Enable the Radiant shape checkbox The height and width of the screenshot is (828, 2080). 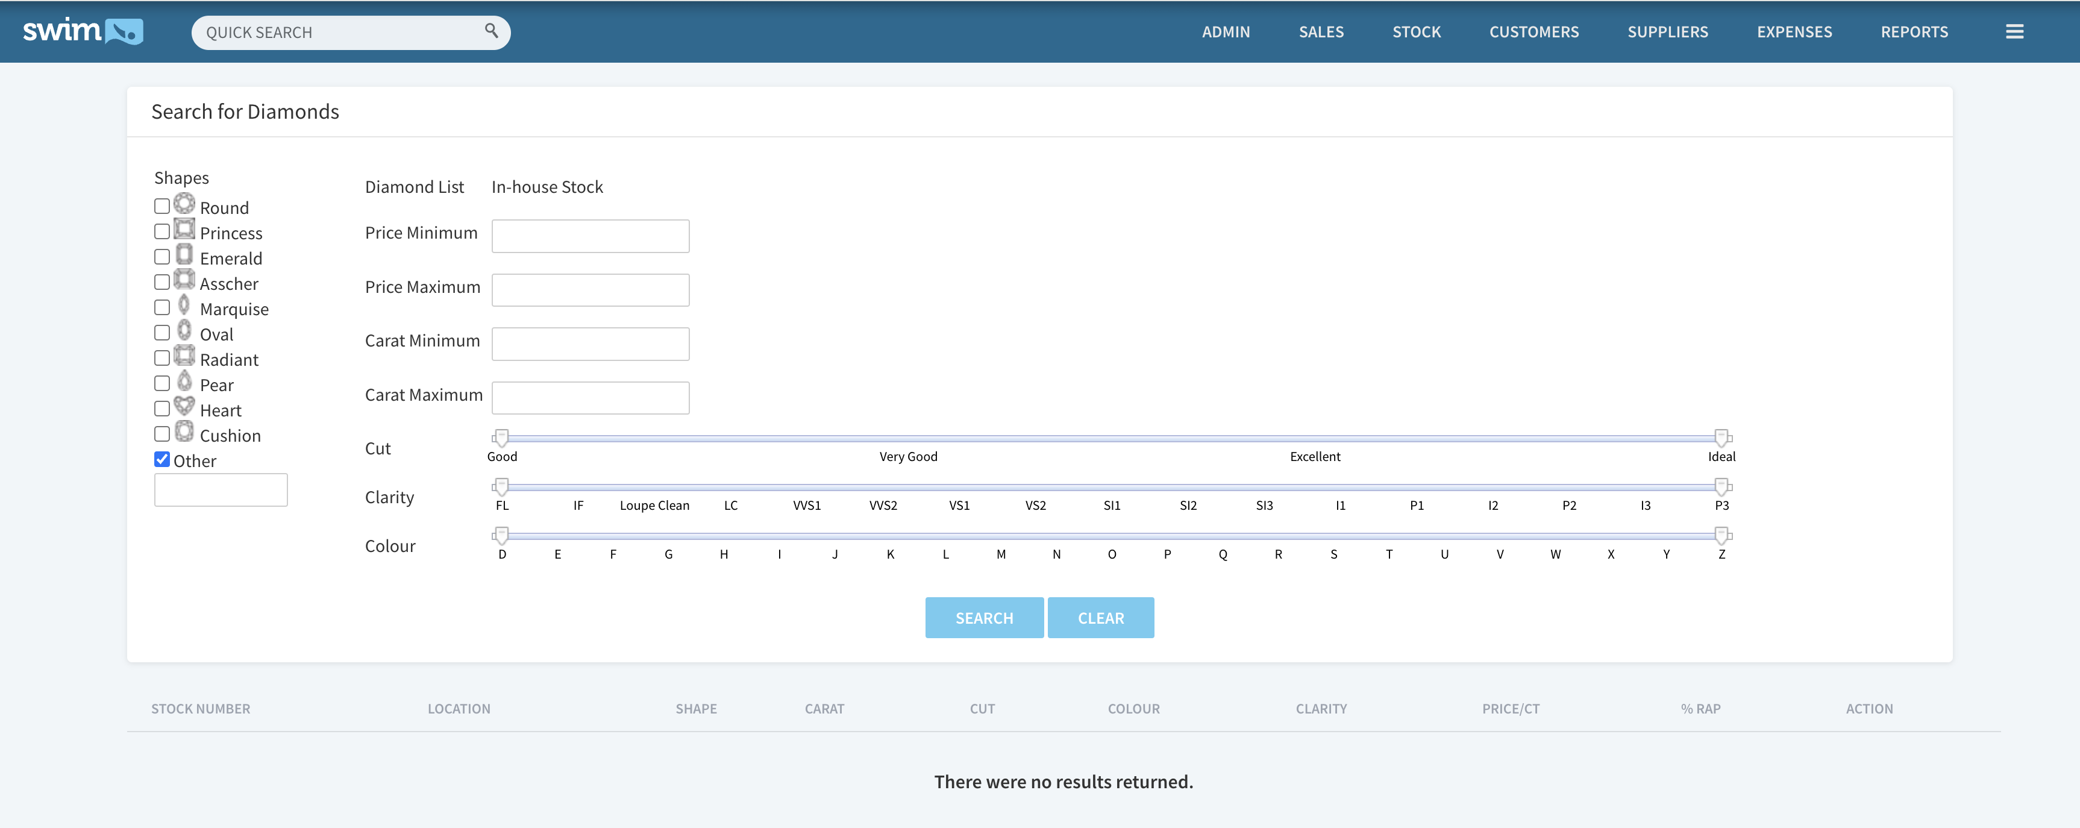161,358
